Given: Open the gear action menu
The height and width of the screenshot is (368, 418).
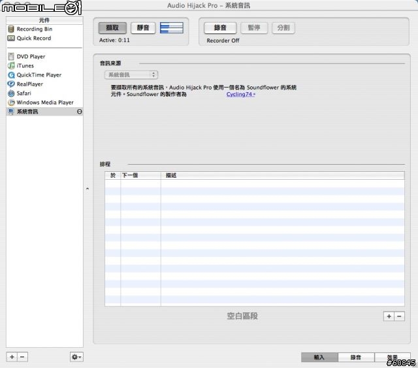Looking at the screenshot, I should point(76,357).
